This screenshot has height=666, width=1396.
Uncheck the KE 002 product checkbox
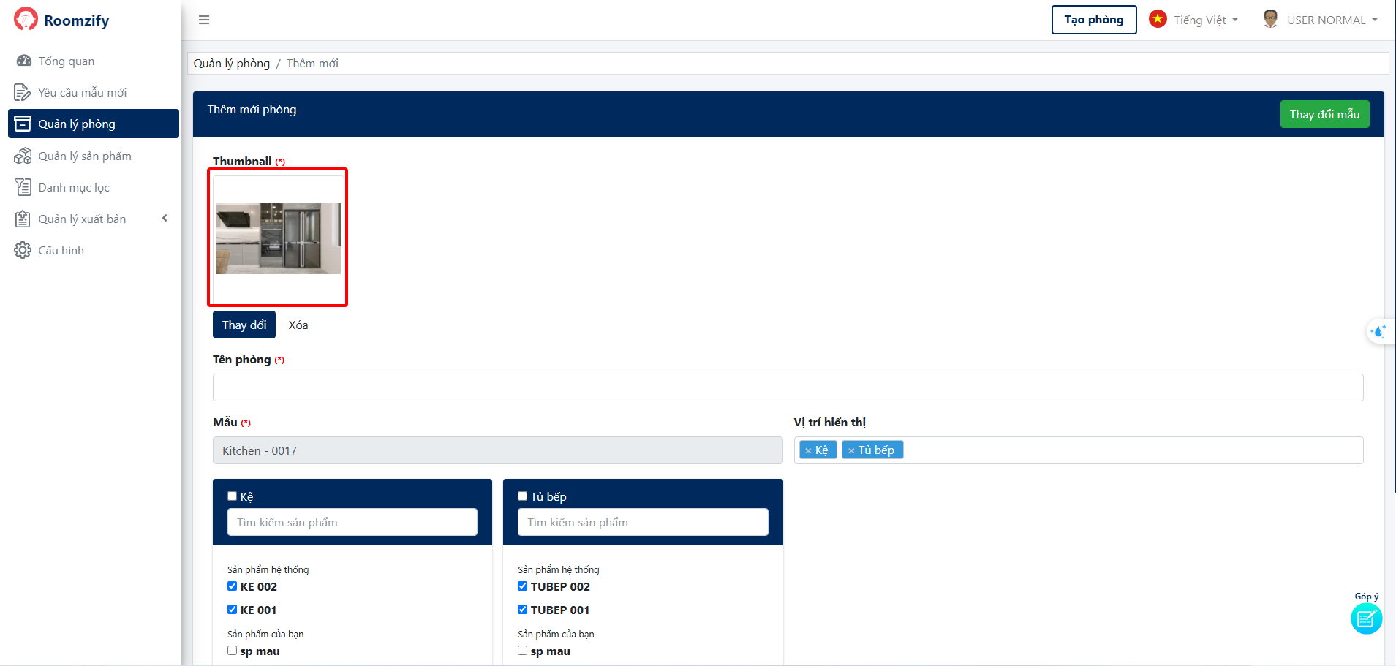pyautogui.click(x=233, y=586)
